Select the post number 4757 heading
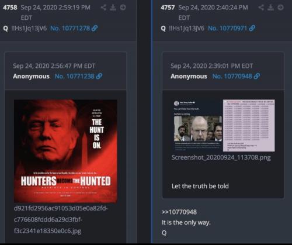Screen dimensions: 292x245 coord(168,8)
